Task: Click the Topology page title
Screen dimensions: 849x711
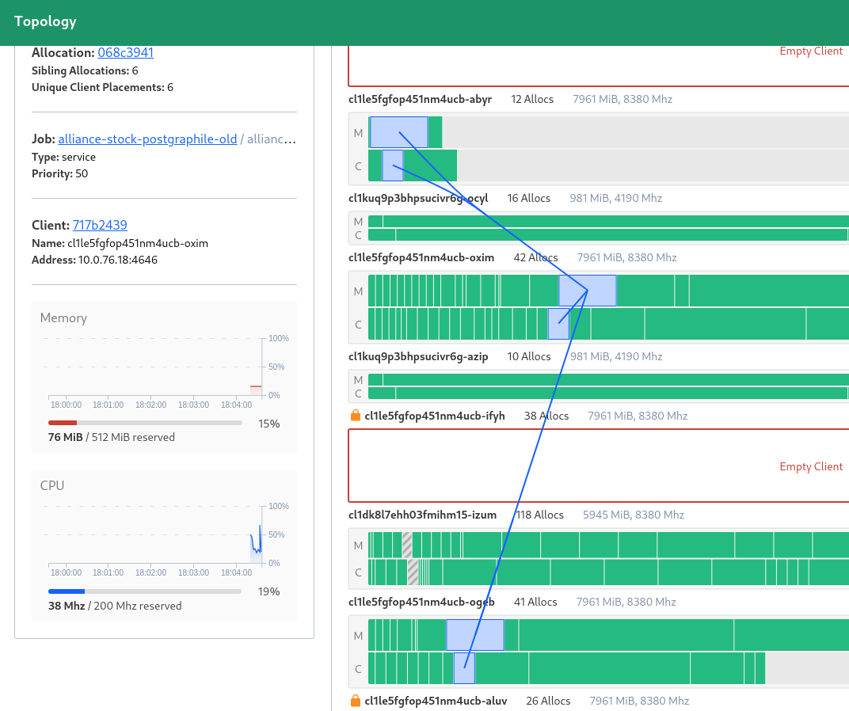Action: 45,21
